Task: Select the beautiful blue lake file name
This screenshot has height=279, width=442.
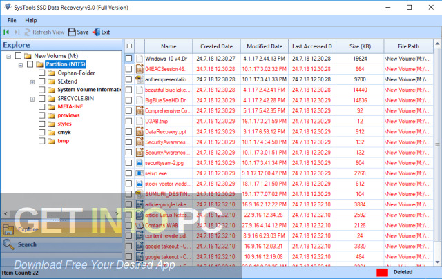Action: pyautogui.click(x=169, y=90)
